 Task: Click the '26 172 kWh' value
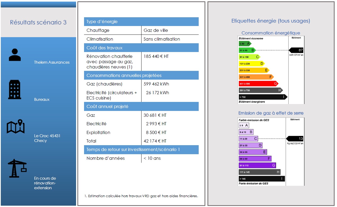[157, 93]
